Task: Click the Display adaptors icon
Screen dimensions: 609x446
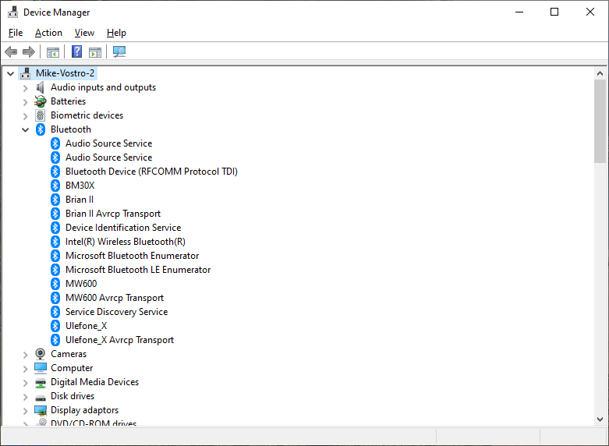Action: coord(41,410)
